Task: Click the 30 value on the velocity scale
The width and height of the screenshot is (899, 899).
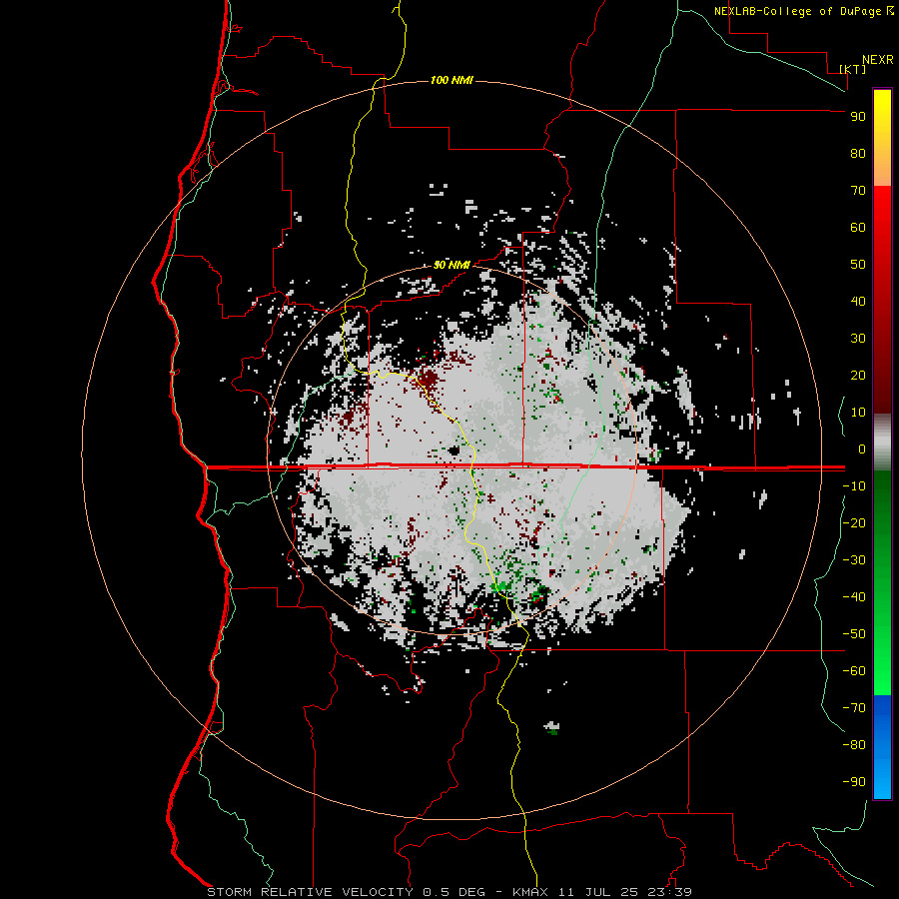Action: 858,339
